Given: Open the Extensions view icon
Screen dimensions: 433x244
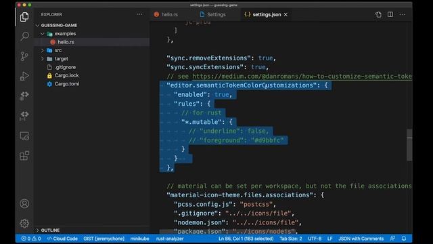Looking at the screenshot, I should (x=24, y=155).
